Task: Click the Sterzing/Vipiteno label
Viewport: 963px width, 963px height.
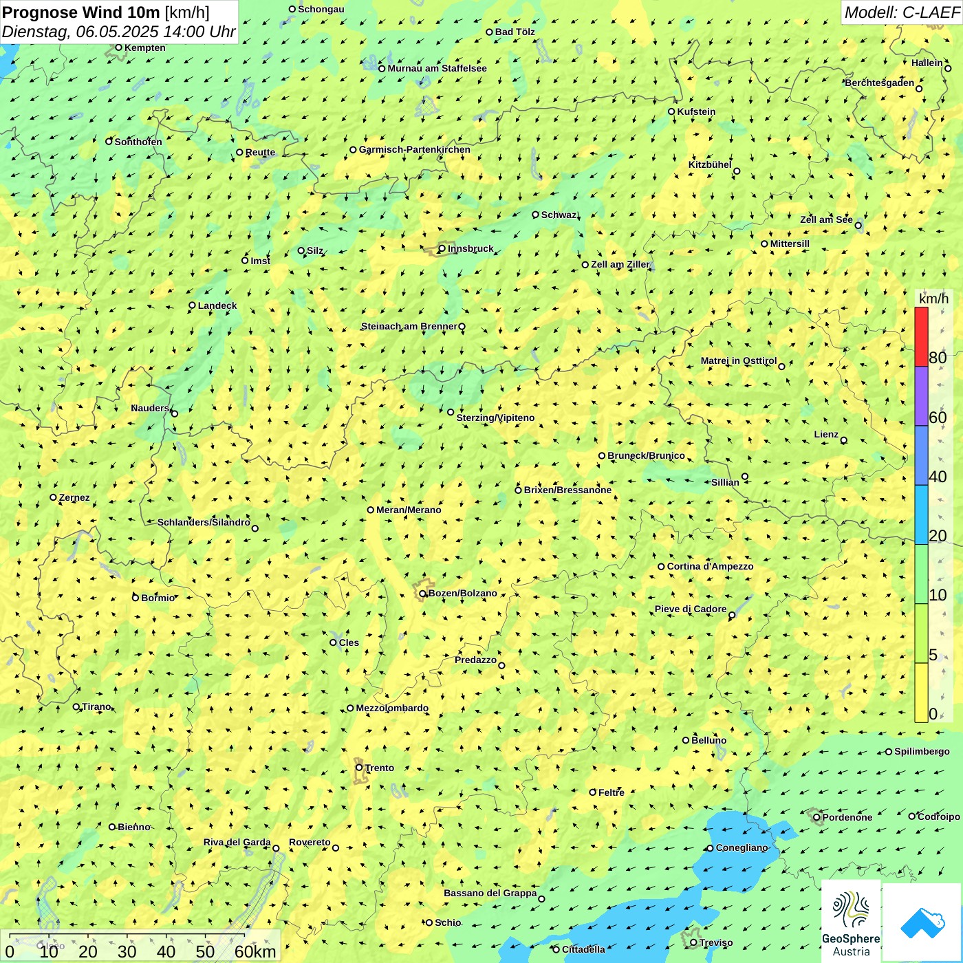Action: (495, 418)
